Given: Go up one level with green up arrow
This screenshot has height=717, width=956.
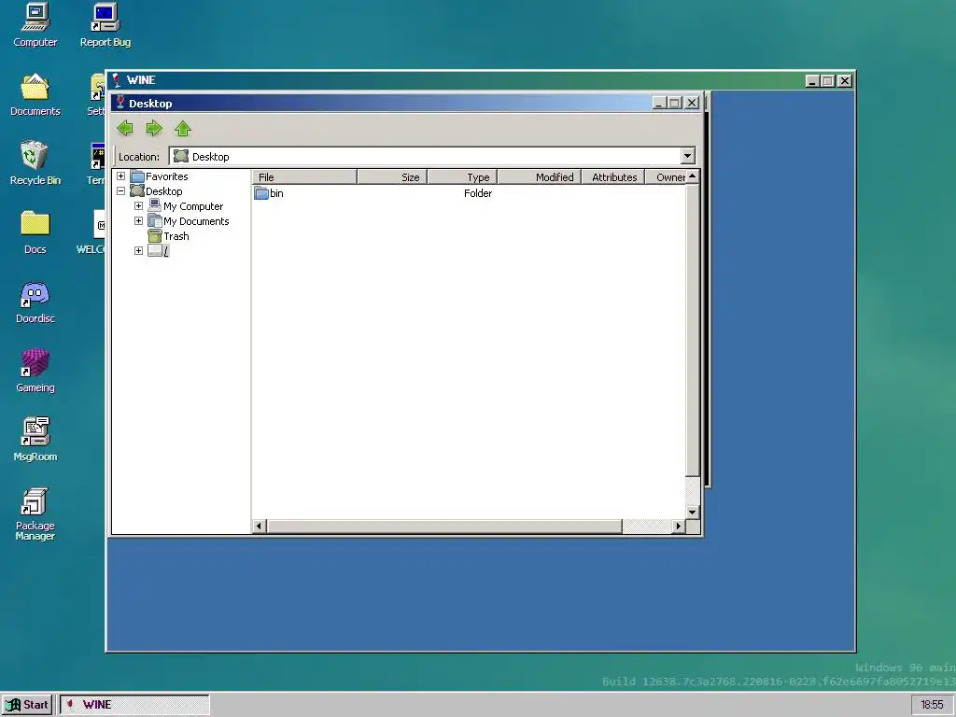Looking at the screenshot, I should pyautogui.click(x=183, y=128).
